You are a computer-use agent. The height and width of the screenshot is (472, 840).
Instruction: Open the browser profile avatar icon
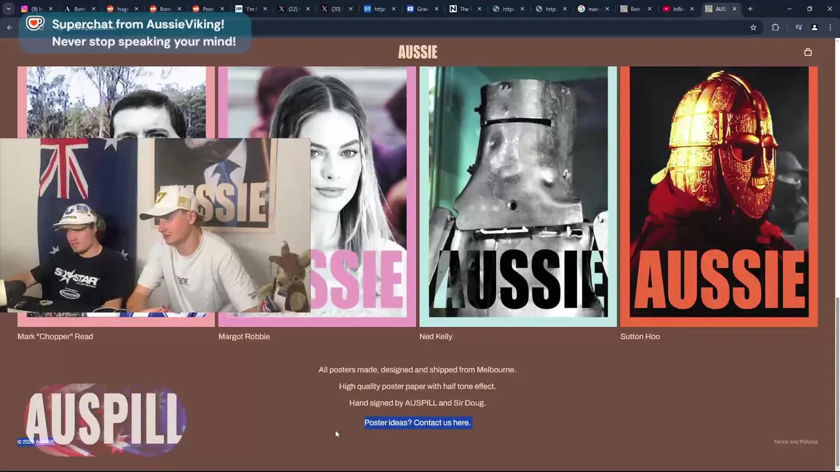[x=814, y=28]
